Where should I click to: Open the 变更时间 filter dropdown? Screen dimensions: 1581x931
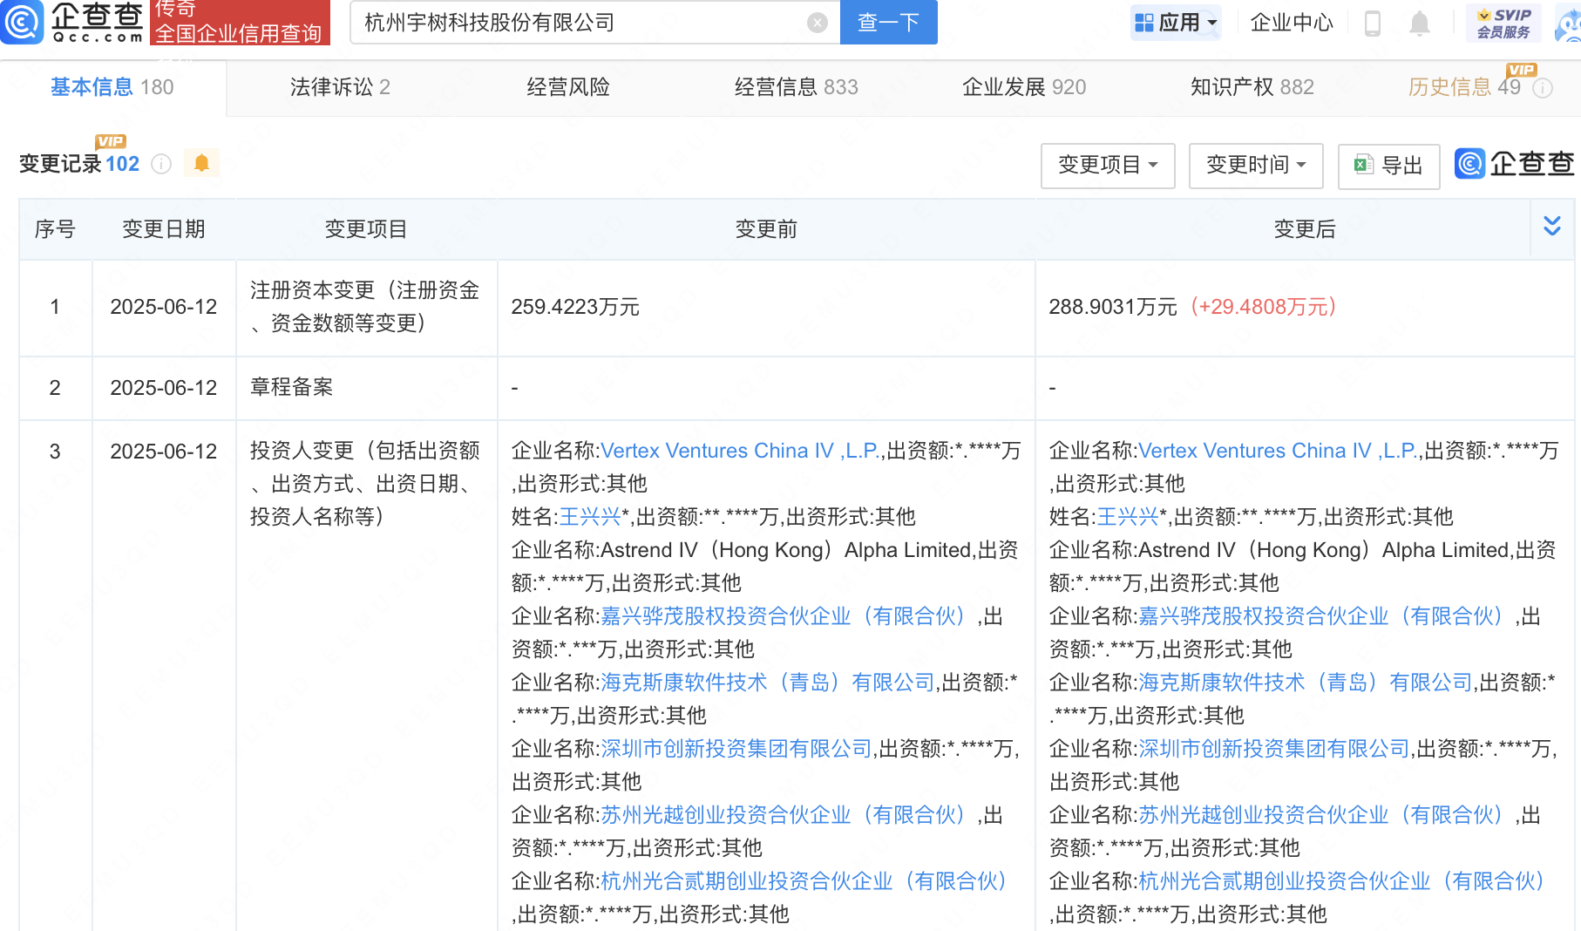coord(1256,166)
